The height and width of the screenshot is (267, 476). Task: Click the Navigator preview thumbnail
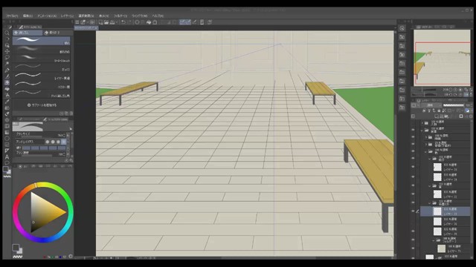coord(442,58)
